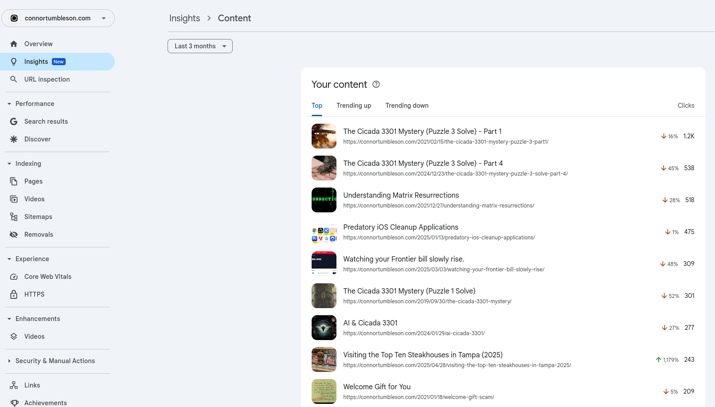Viewport: 715px width, 407px height.
Task: Open the Last 3 months date dropdown
Action: pyautogui.click(x=200, y=46)
